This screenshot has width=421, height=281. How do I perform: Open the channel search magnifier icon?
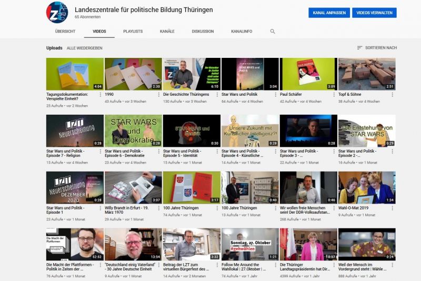273,32
